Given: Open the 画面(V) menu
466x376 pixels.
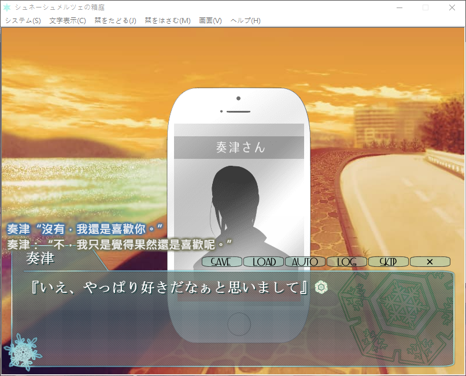Looking at the screenshot, I should (210, 20).
